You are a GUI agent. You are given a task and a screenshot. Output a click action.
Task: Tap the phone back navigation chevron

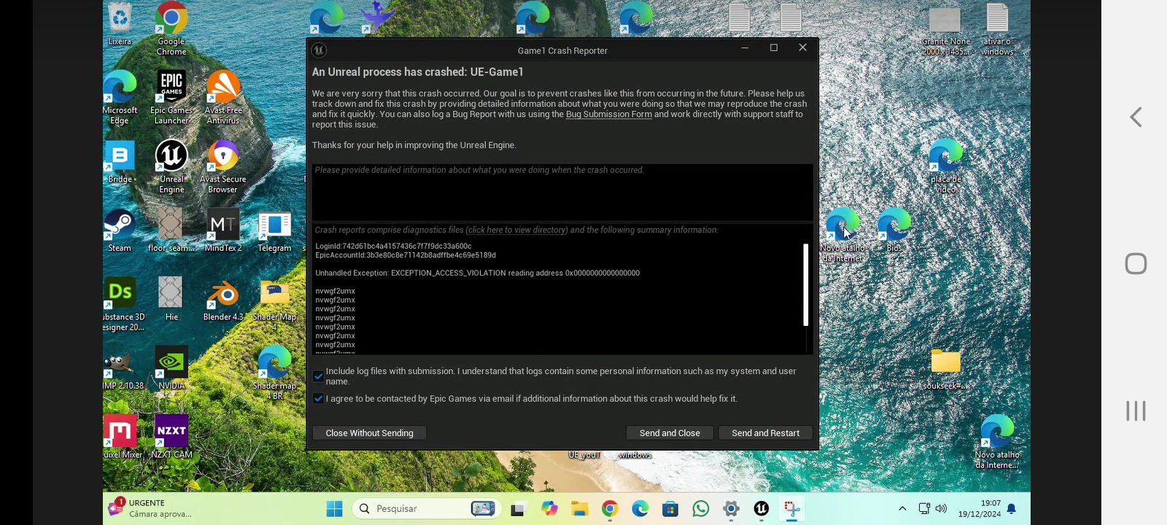coord(1136,117)
